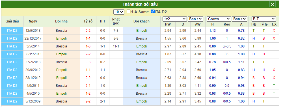Viewport: 281px width, 107px height.
Task: Open the Crown bookmaker dropdown
Action: [219, 19]
